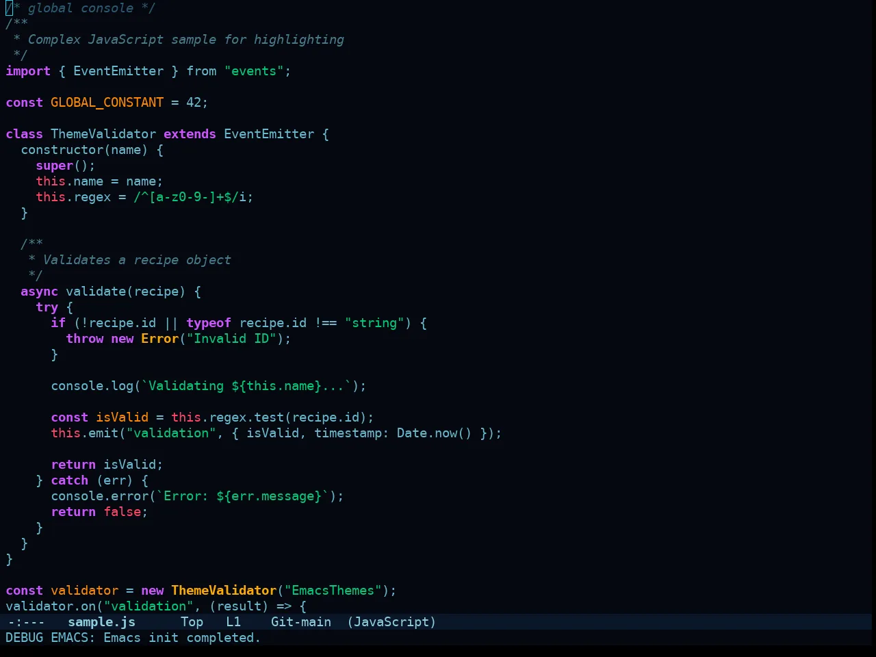Click the buffer status flags -:---
Viewport: 876px width, 657px height.
coord(26,622)
